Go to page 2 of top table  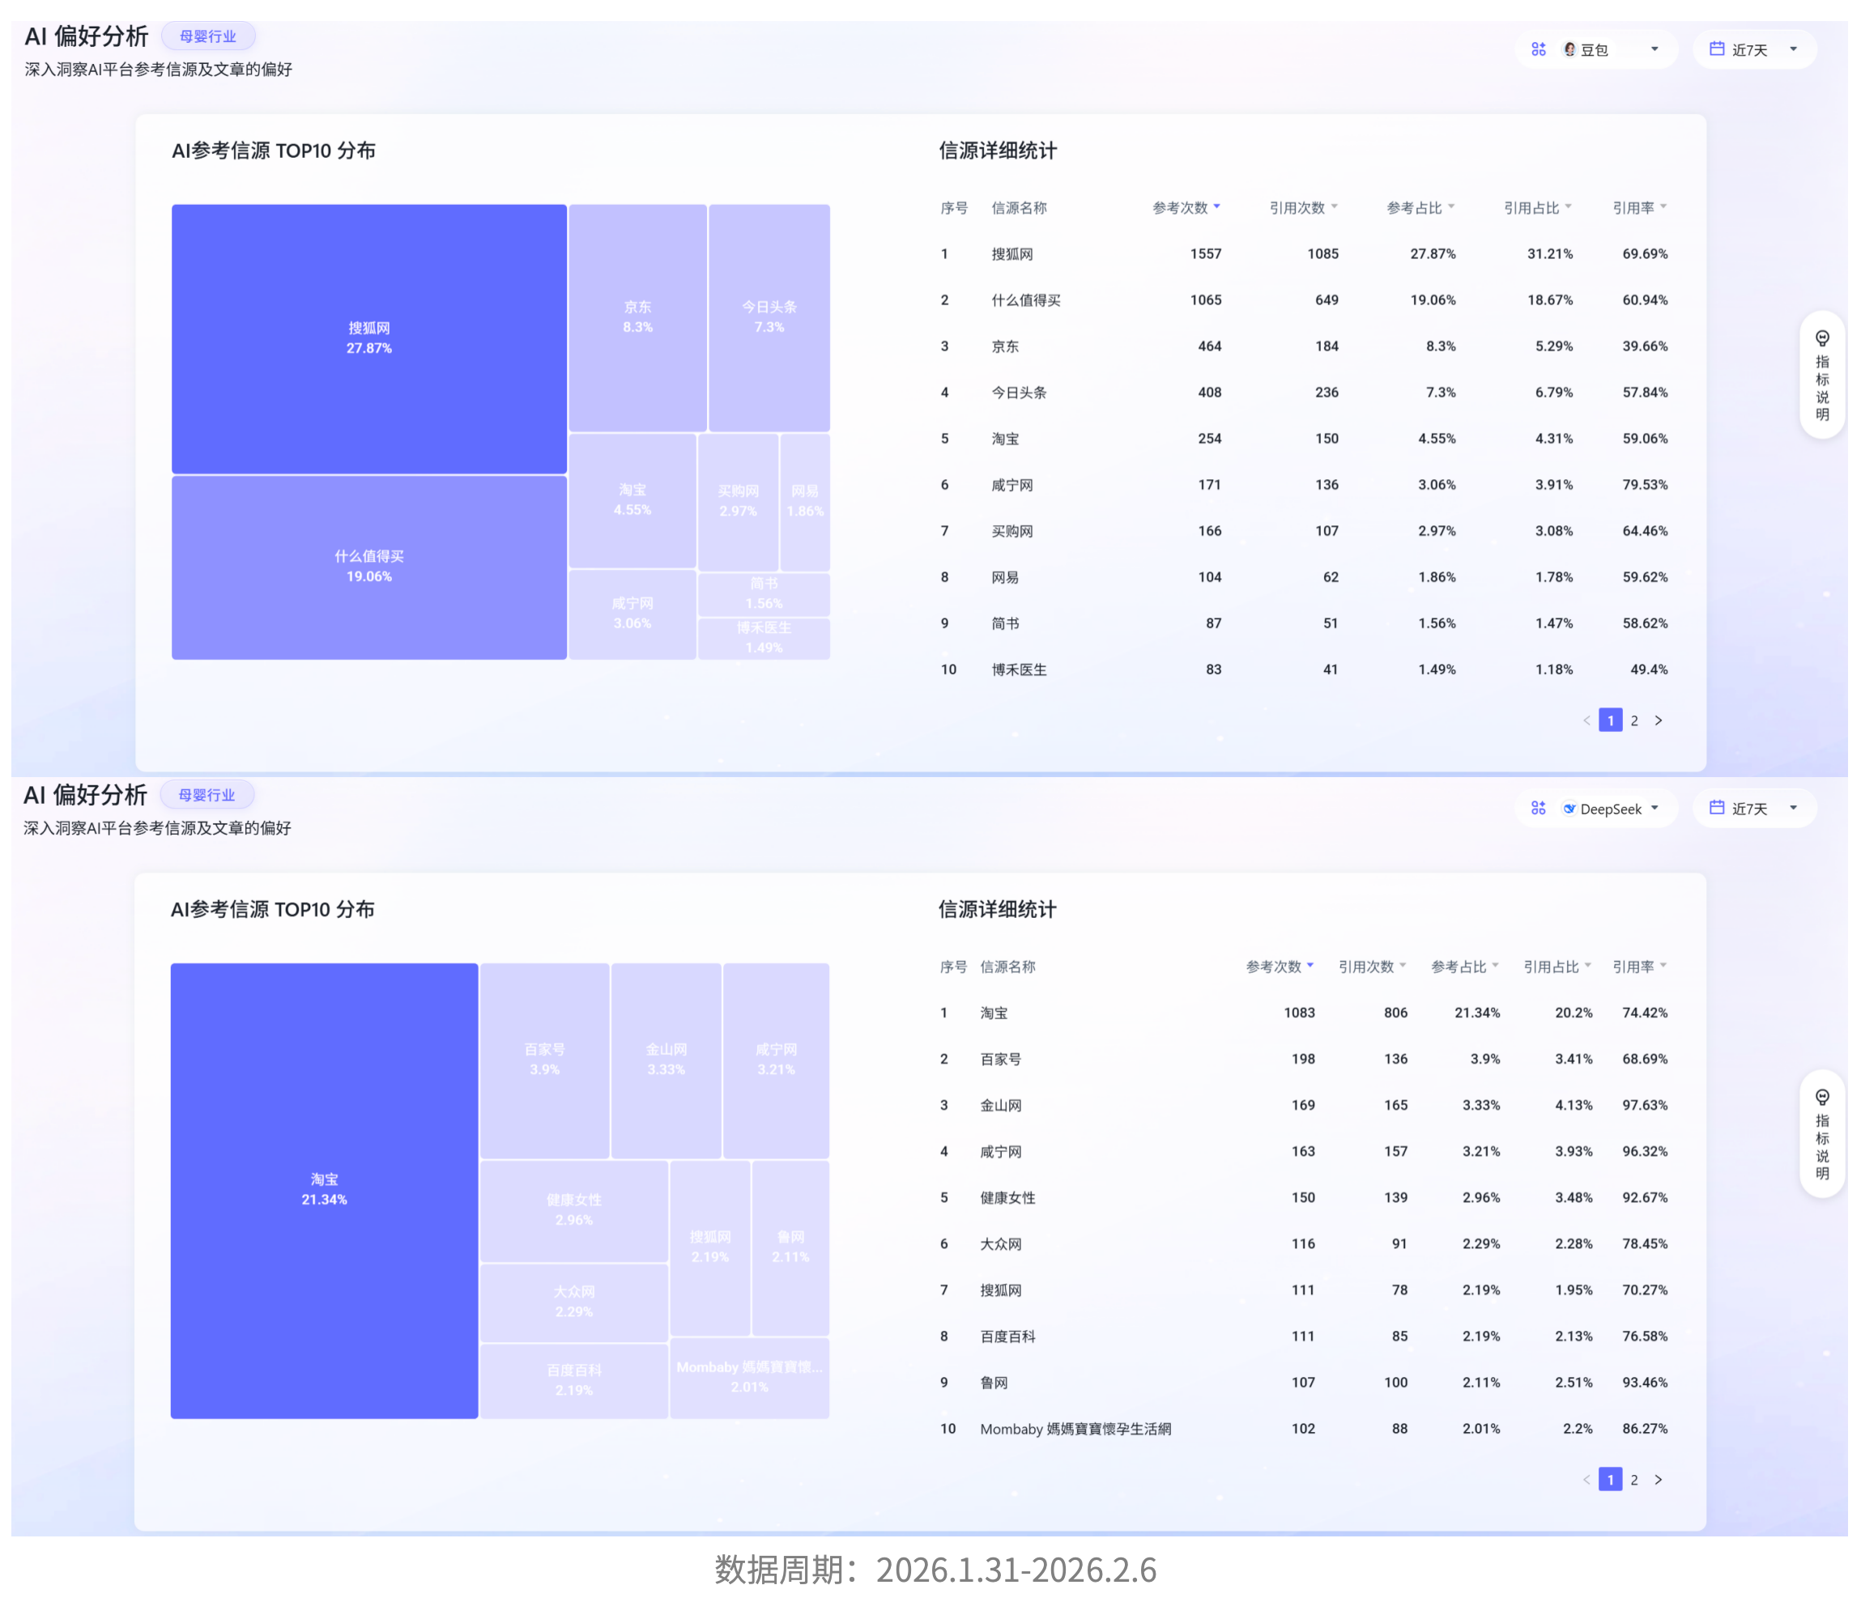pos(1633,720)
